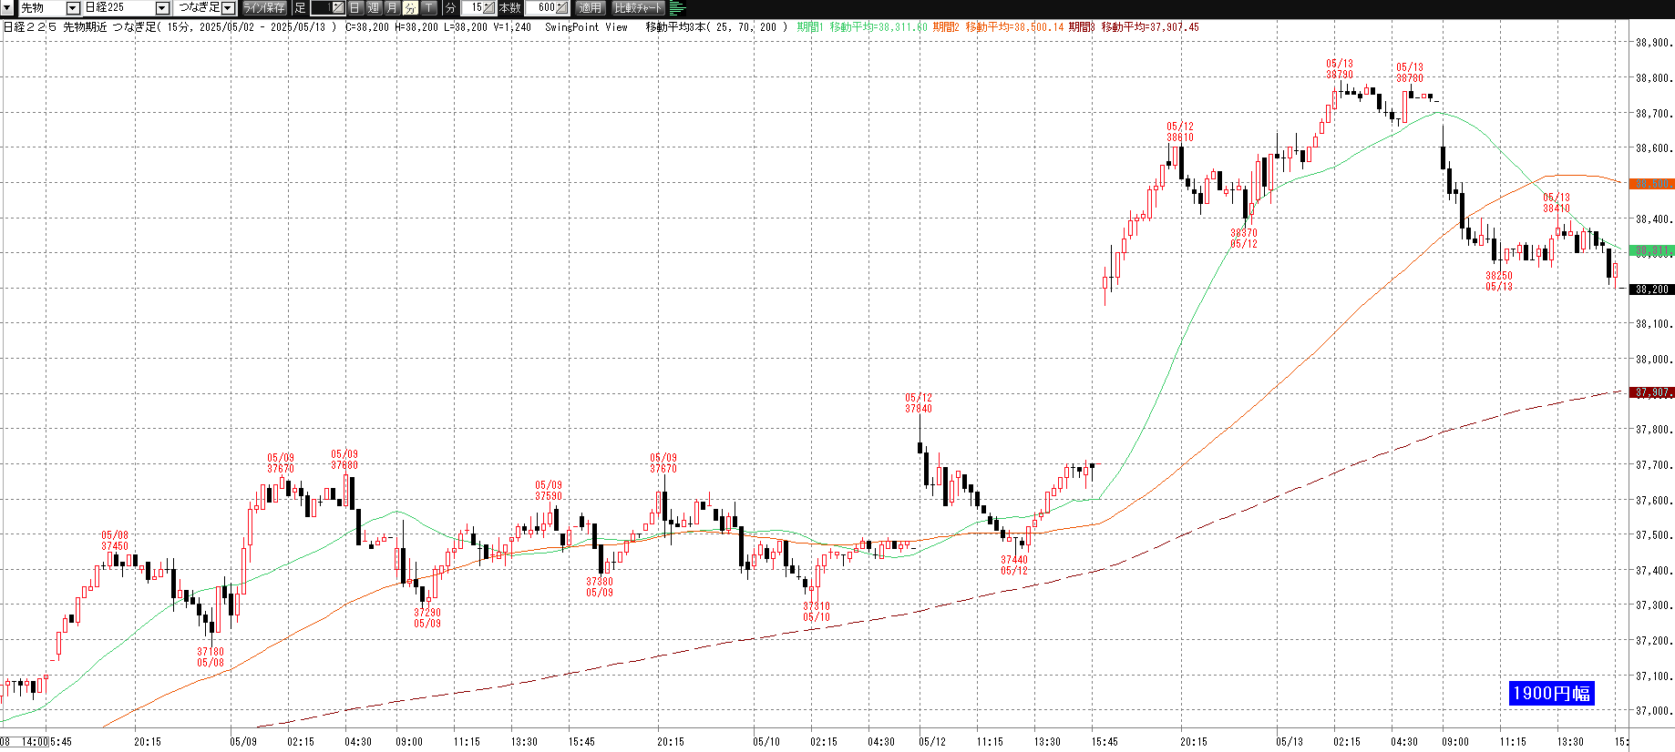Click the dark red 期間3 移動平均 legend text
1675x752 pixels.
1134,27
